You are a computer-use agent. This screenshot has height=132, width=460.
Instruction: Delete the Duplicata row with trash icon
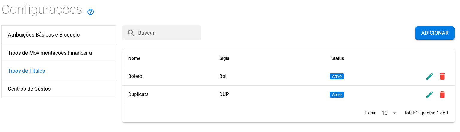[x=442, y=95]
